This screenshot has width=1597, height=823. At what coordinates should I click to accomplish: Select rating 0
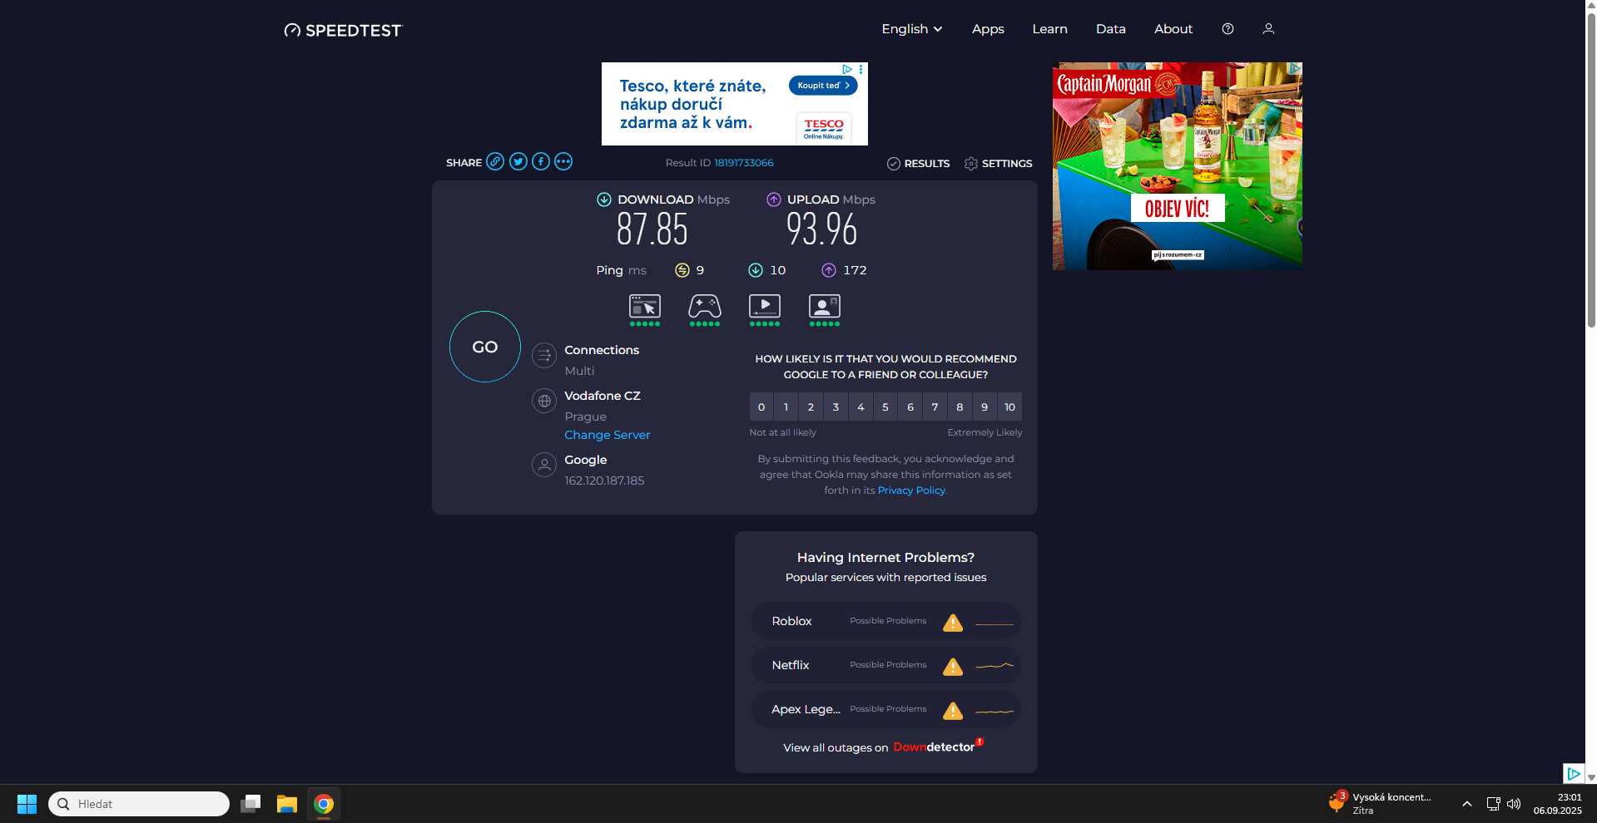point(761,407)
